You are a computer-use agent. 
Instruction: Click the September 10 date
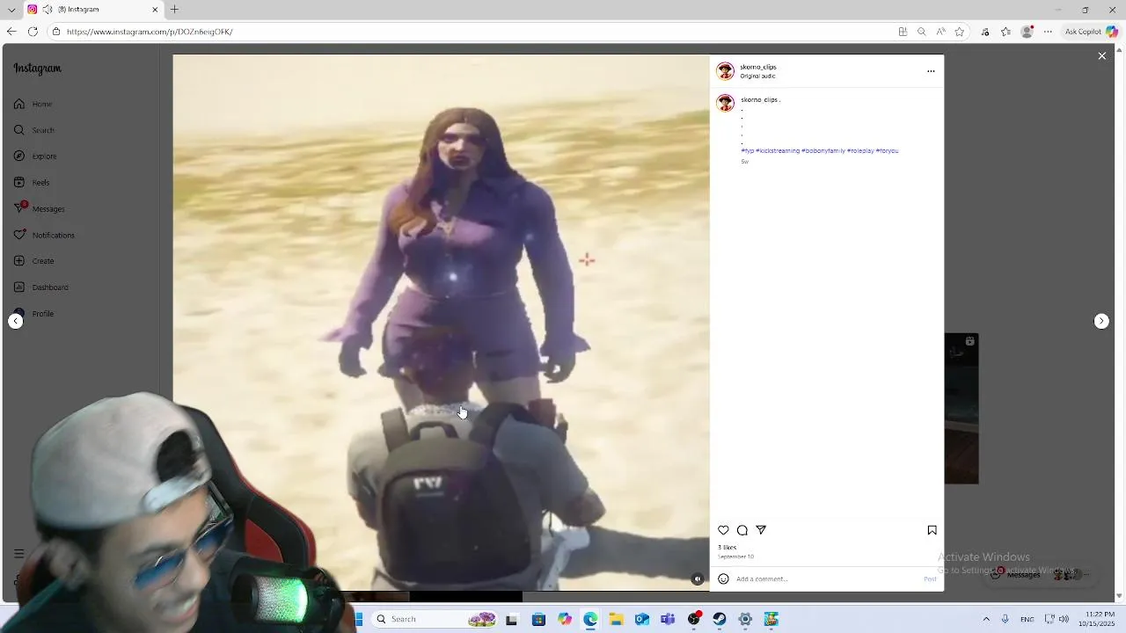735,557
